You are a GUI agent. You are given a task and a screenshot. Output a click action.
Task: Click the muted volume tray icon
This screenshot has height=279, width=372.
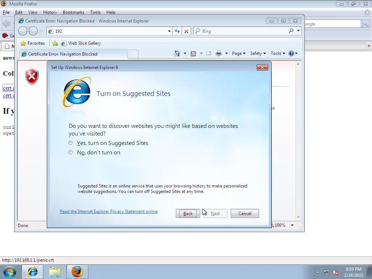[x=335, y=272]
